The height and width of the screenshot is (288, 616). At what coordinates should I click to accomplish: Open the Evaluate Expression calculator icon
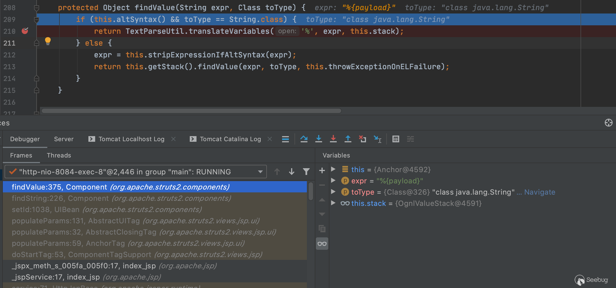[x=396, y=139]
